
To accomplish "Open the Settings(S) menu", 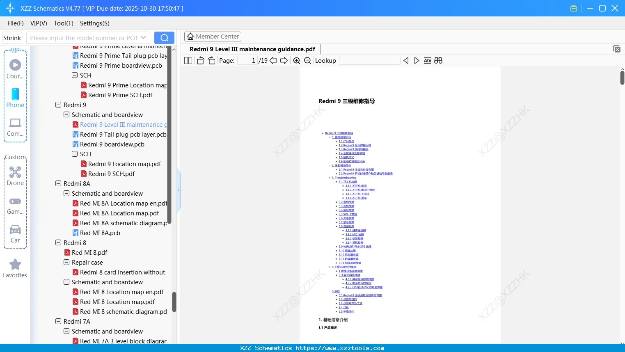I will coord(95,23).
